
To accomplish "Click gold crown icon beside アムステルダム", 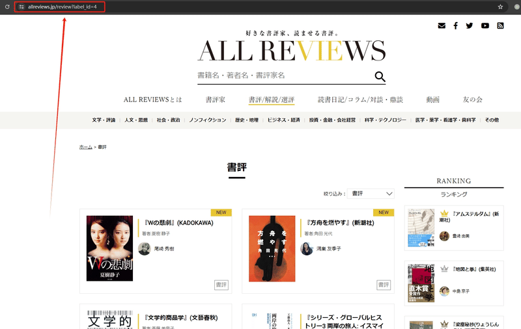I will point(444,213).
